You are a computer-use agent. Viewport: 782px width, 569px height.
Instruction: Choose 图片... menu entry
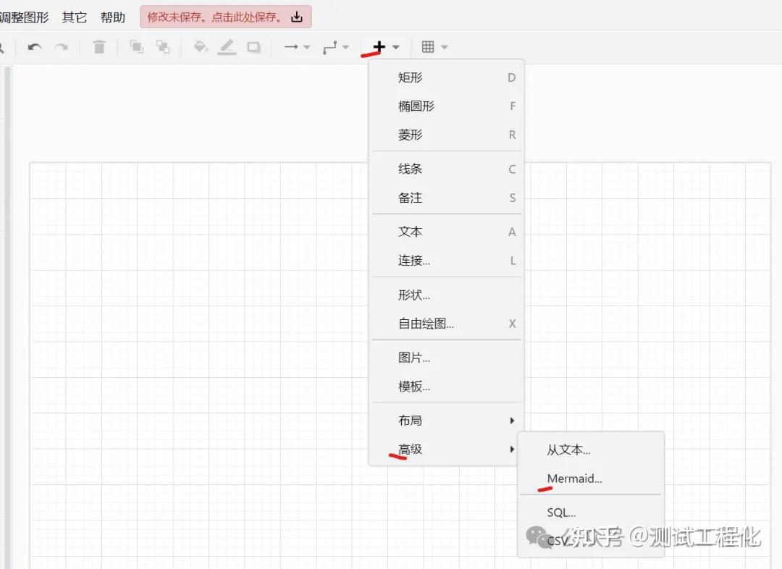pos(446,358)
